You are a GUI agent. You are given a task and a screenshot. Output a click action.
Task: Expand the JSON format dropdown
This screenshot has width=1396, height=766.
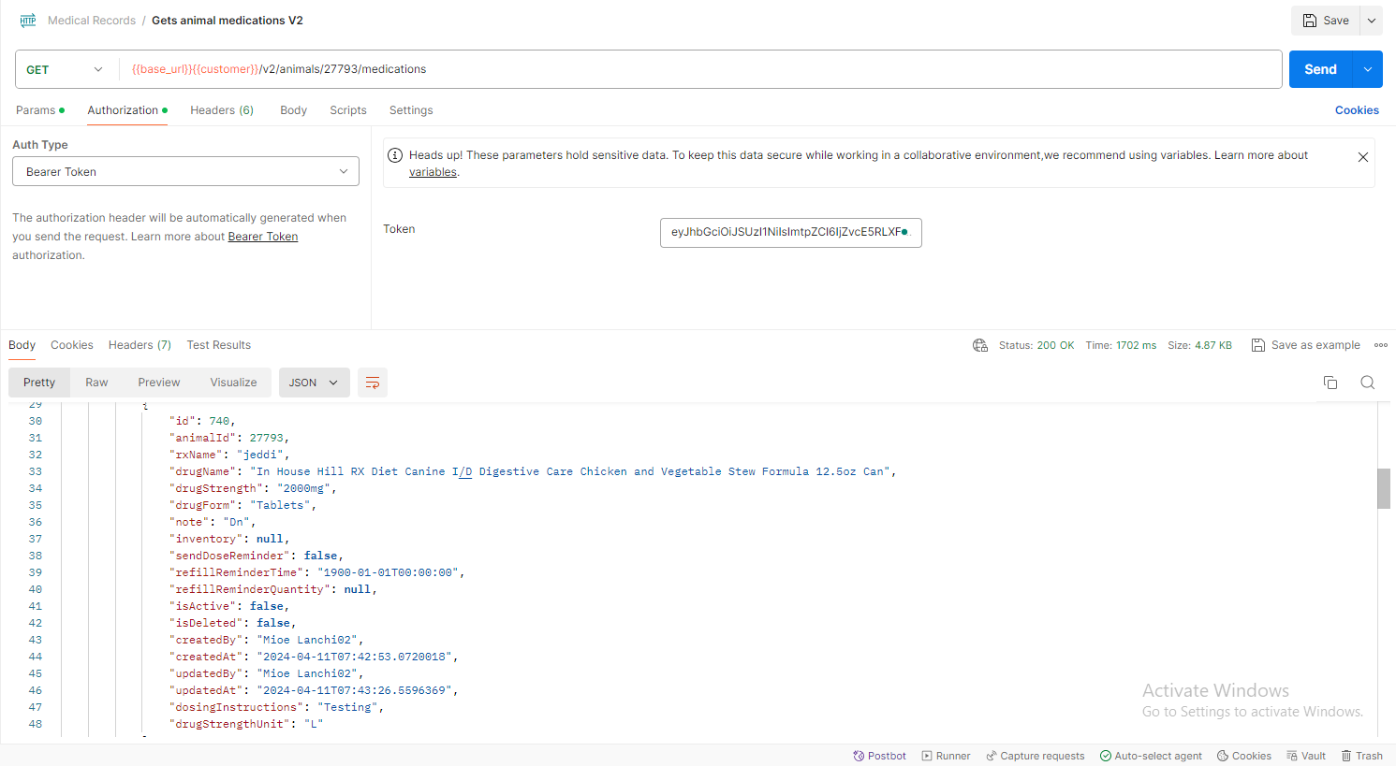coord(314,383)
